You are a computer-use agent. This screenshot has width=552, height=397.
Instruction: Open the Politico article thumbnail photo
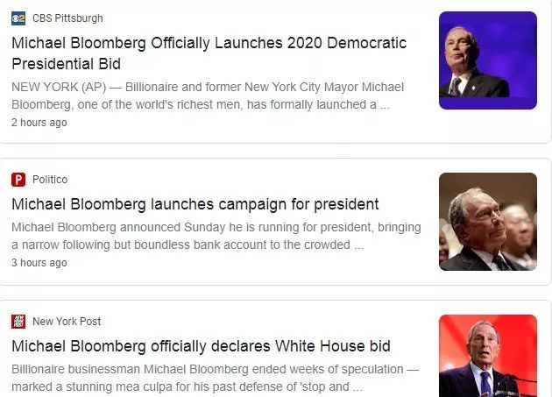(x=487, y=221)
